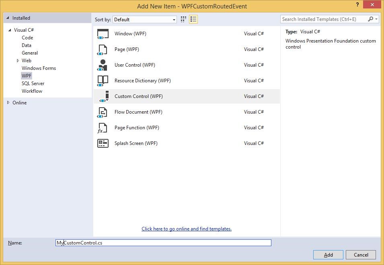Select the Splash Screen (WPF) icon
Screen dimensions: 384x265
click(x=103, y=143)
